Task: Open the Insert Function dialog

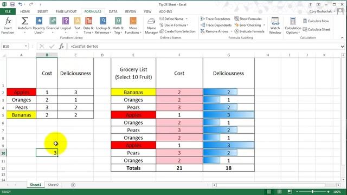Action: (8, 25)
